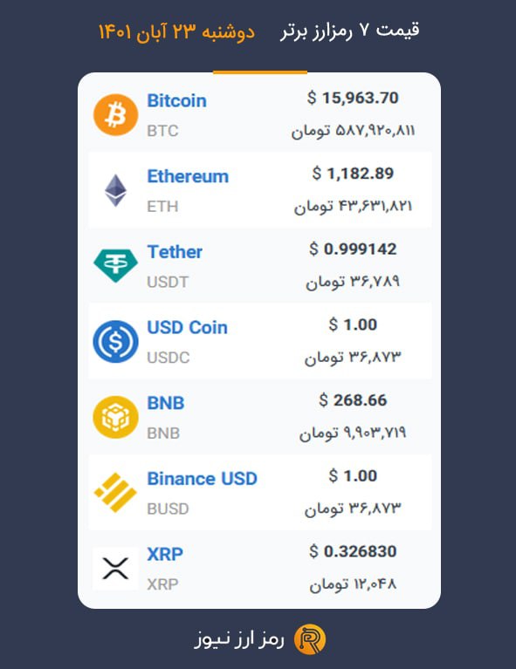
Task: Click BNB price $ 268.66
Action: point(353,400)
